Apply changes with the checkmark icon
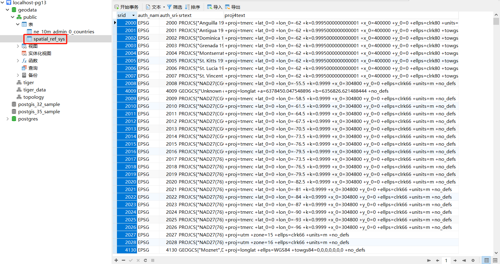Image resolution: width=500 pixels, height=264 pixels. pos(131,260)
